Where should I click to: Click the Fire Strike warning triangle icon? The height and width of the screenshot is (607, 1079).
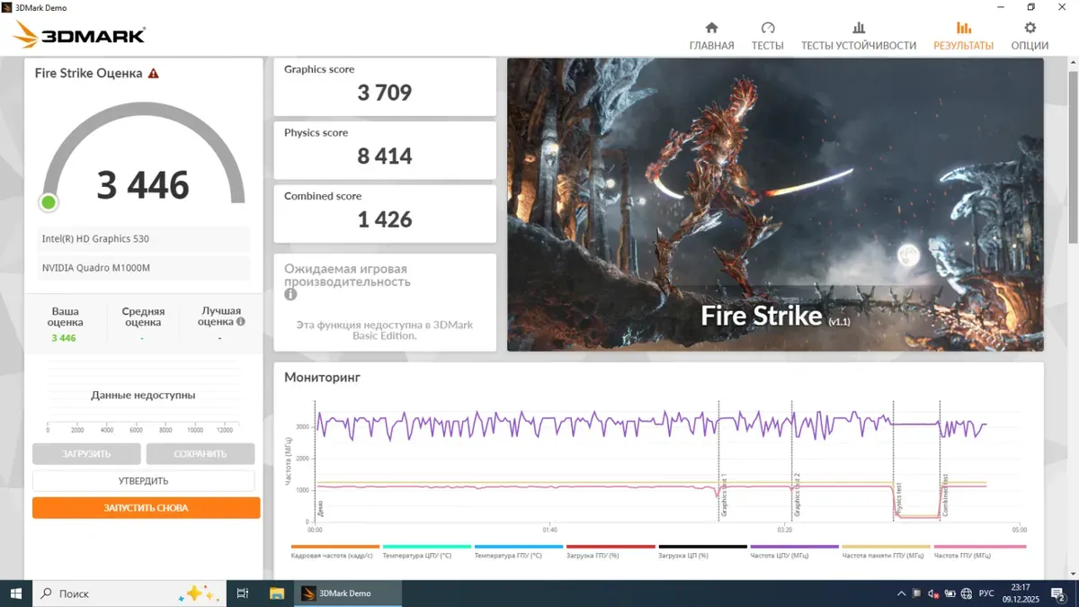(x=154, y=74)
